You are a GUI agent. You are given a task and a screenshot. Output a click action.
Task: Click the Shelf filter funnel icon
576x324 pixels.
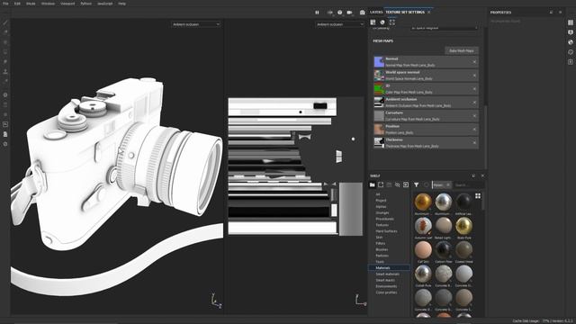[416, 184]
